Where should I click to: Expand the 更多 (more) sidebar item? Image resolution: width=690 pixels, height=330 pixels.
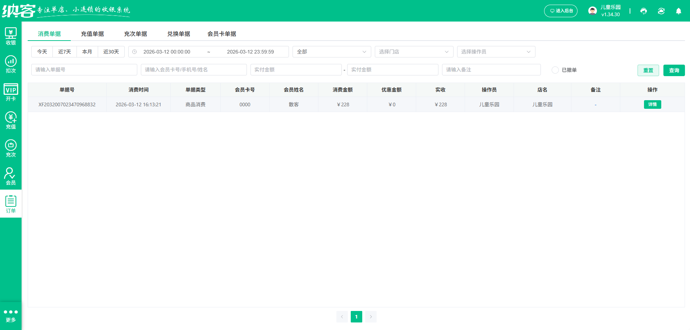coord(11,315)
